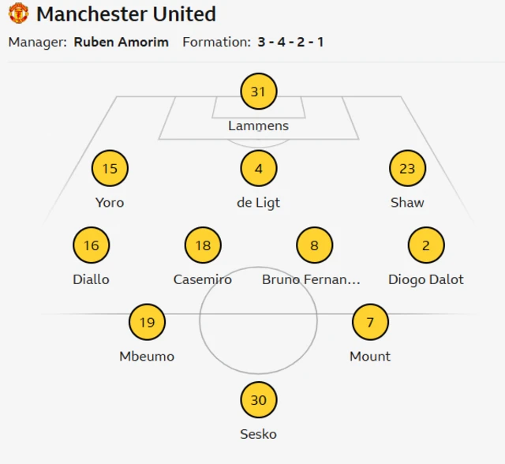The height and width of the screenshot is (464, 505).
Task: Select Mbeumo's number 19 badge
Action: pyautogui.click(x=147, y=322)
